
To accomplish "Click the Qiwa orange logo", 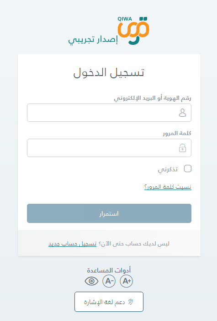I will click(x=133, y=31).
